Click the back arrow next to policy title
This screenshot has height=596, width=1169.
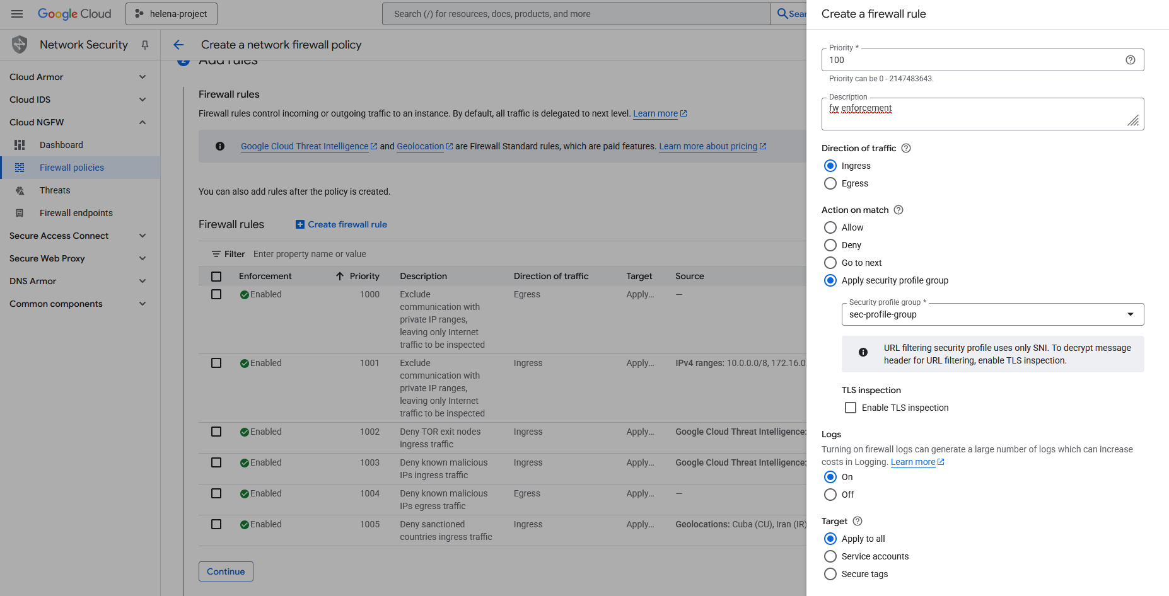click(x=178, y=45)
